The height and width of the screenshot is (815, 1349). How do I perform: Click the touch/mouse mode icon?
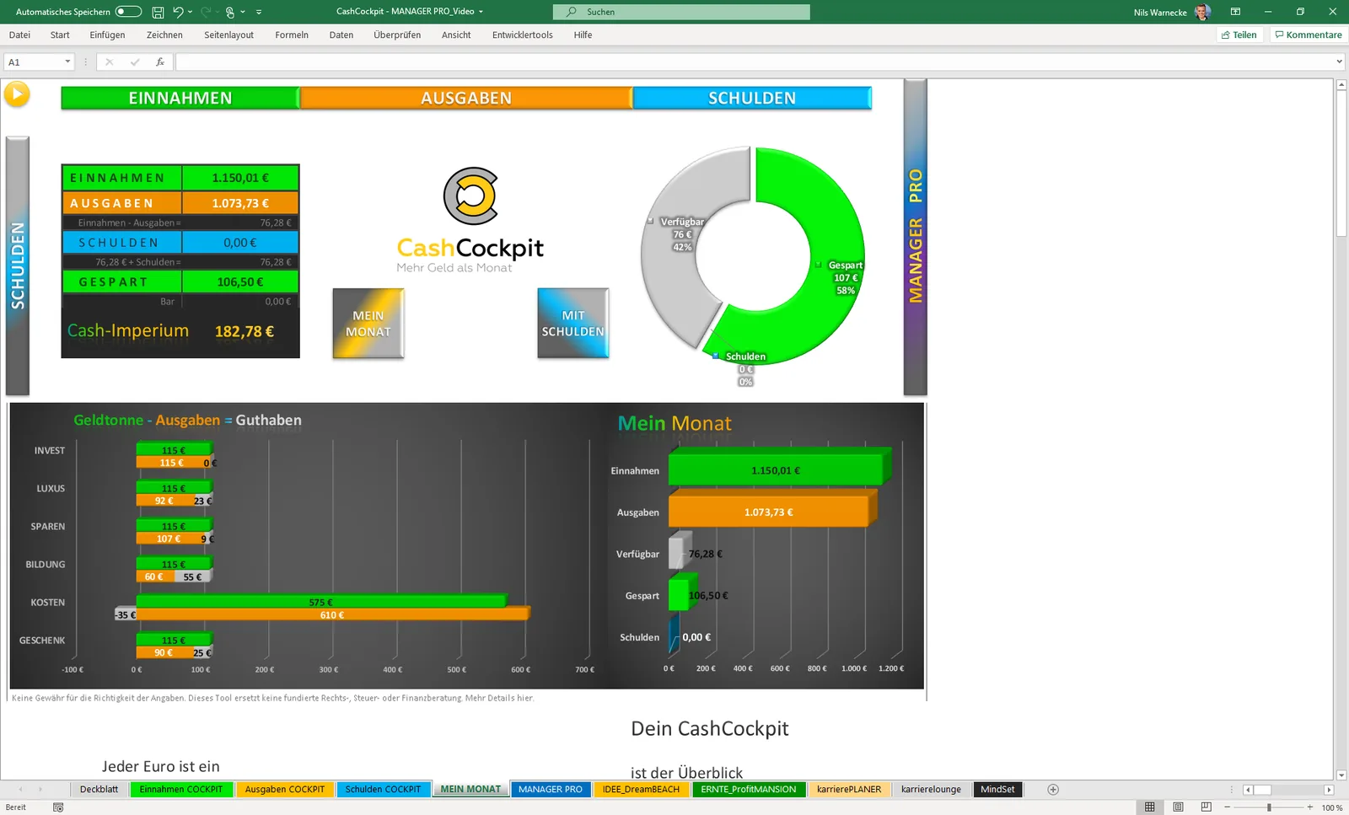[230, 12]
